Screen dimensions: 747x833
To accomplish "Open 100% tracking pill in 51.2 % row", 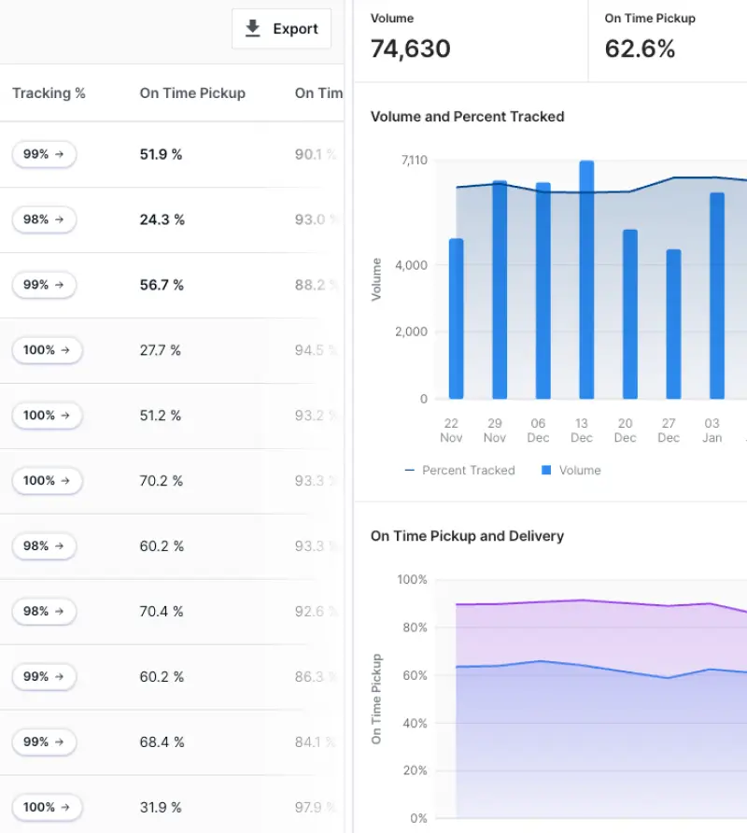I will coord(48,416).
